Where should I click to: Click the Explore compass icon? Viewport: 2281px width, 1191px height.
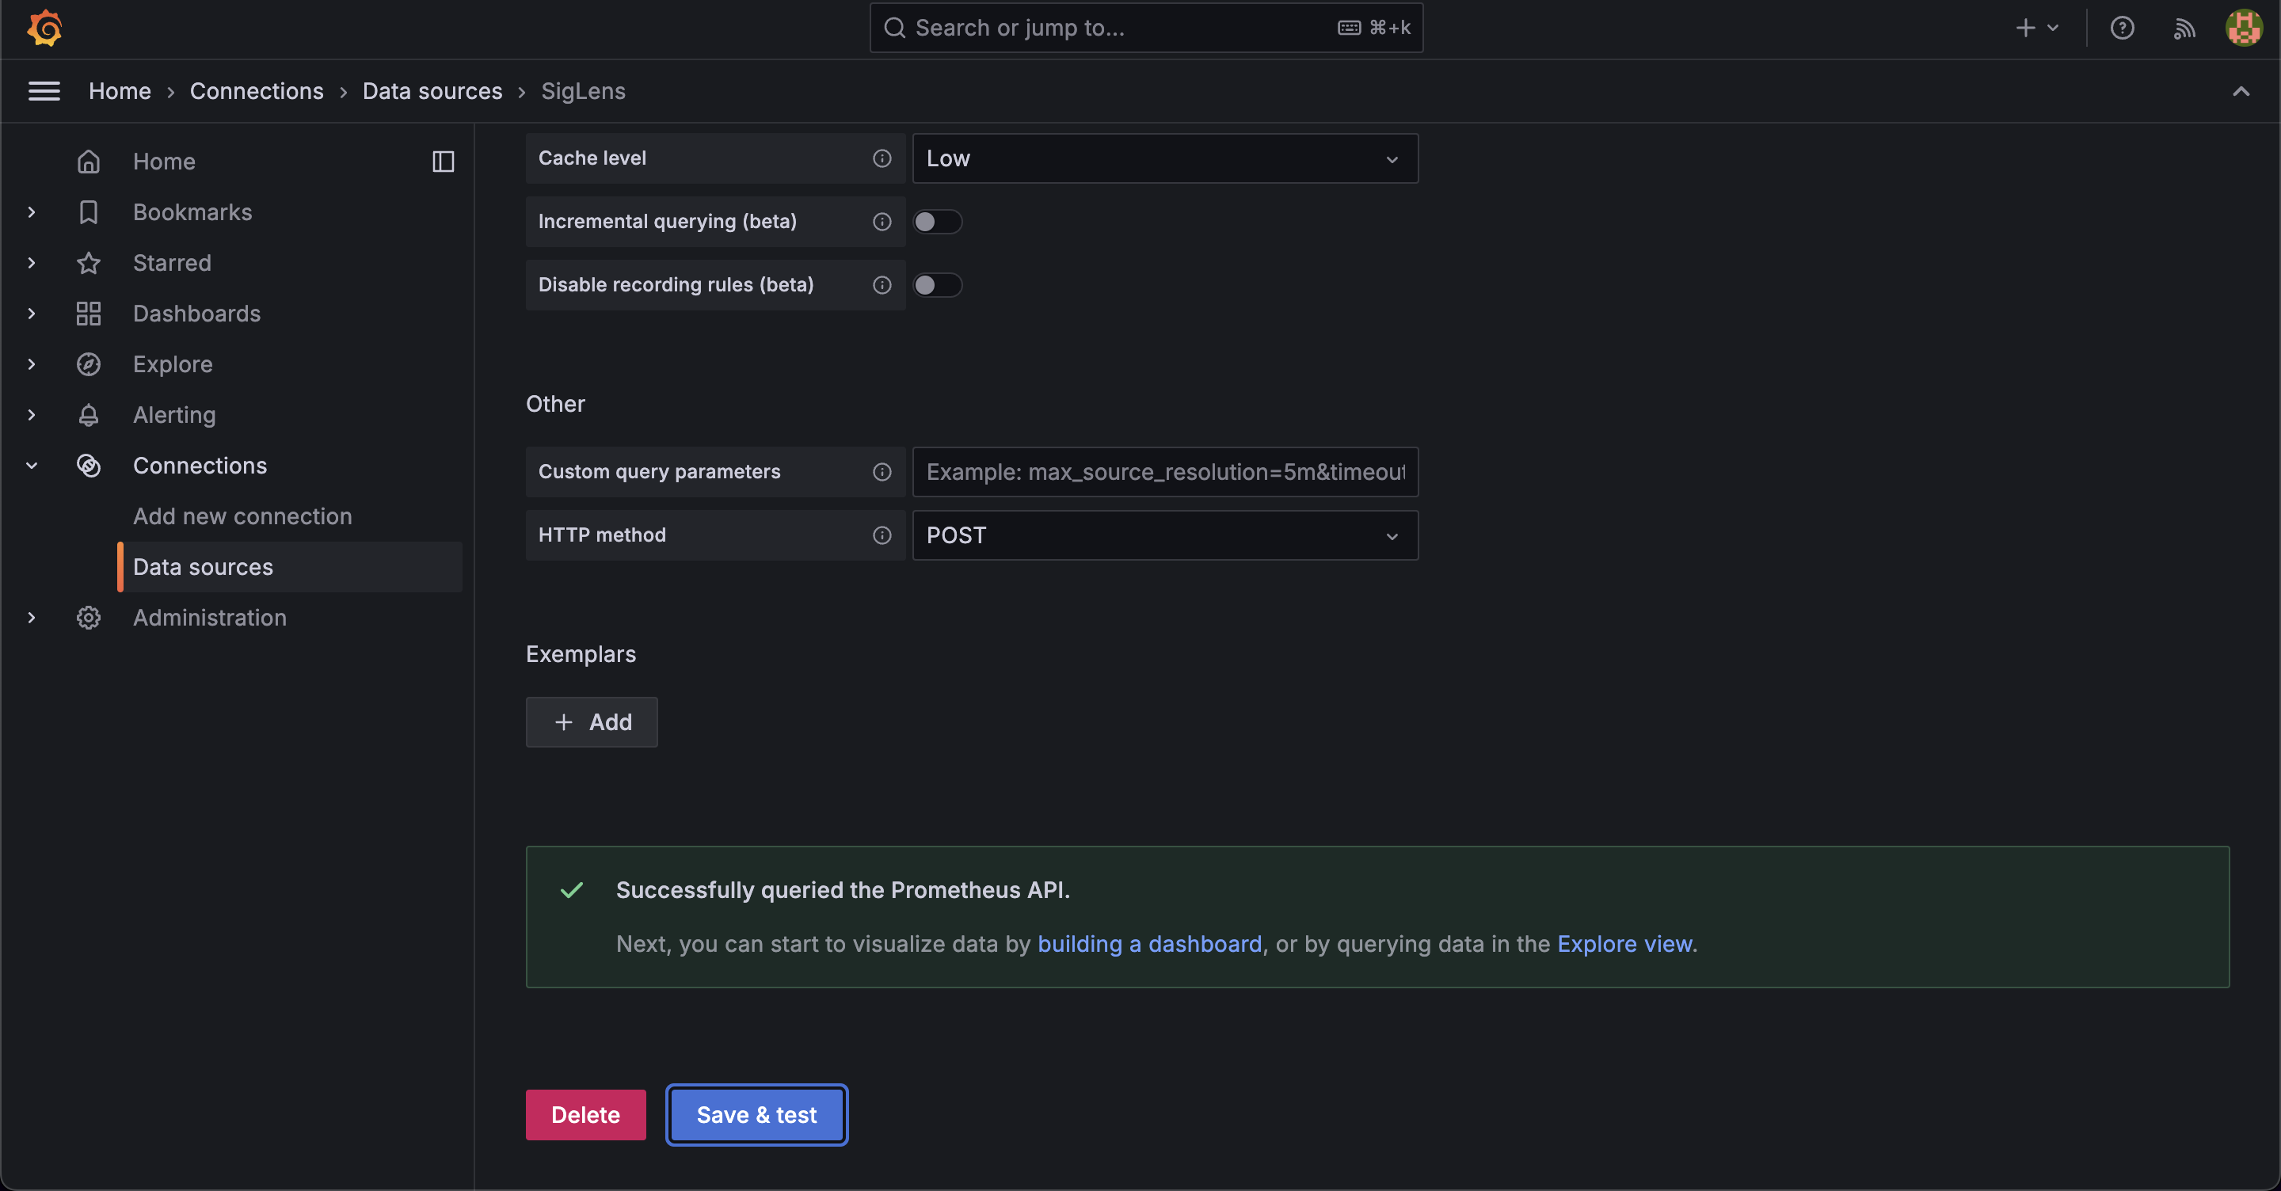pyautogui.click(x=89, y=364)
